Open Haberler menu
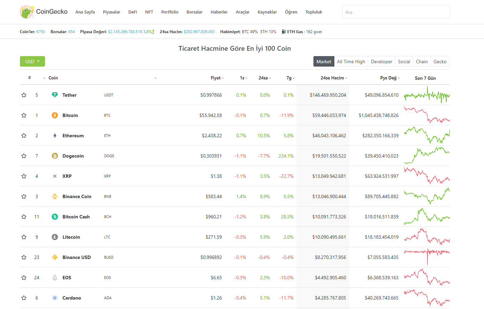The height and width of the screenshot is (309, 484). pyautogui.click(x=219, y=12)
